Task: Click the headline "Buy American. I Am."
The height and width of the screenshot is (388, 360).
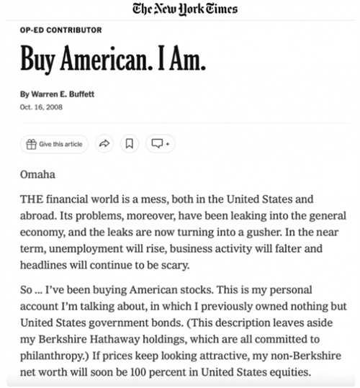Action: [x=113, y=59]
